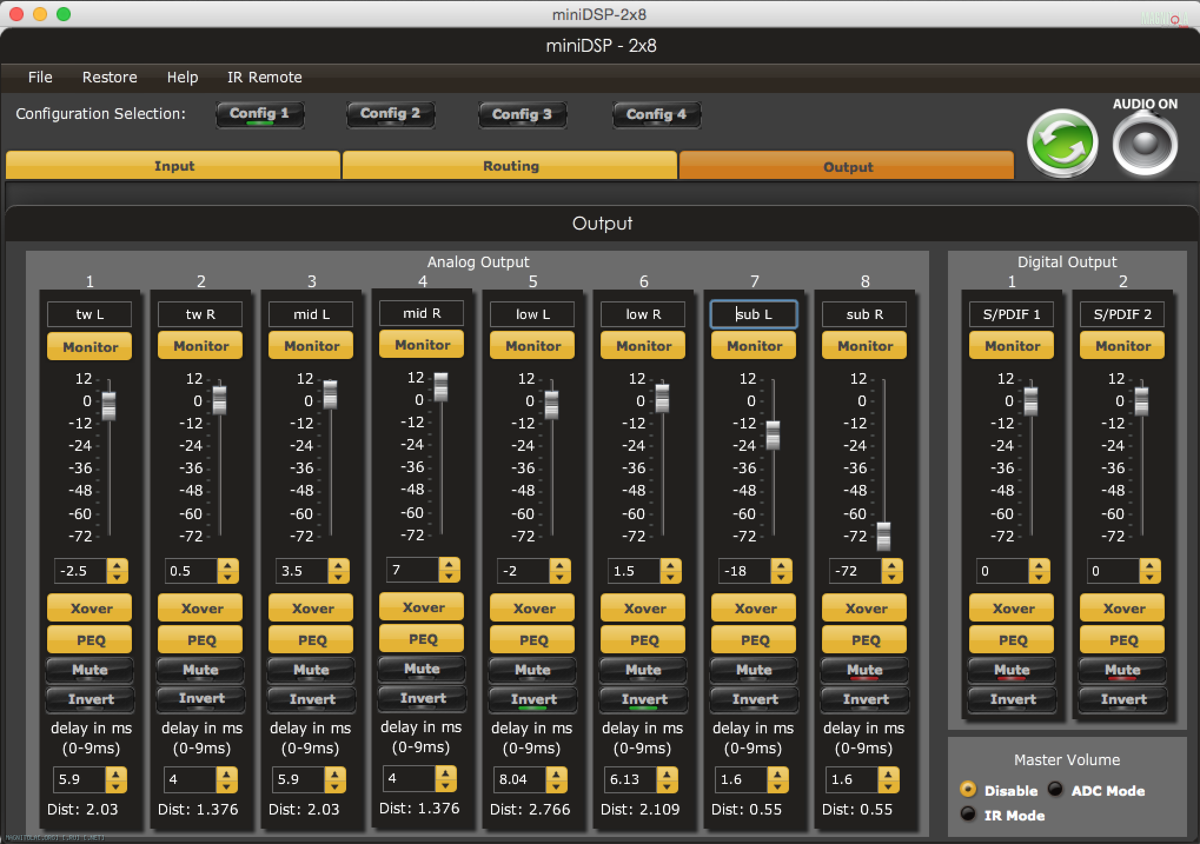The height and width of the screenshot is (844, 1200).
Task: Click the tw L gain fader handle
Action: click(x=109, y=405)
